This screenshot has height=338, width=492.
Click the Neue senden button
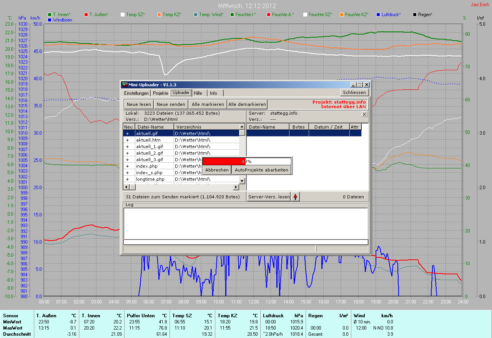(171, 104)
